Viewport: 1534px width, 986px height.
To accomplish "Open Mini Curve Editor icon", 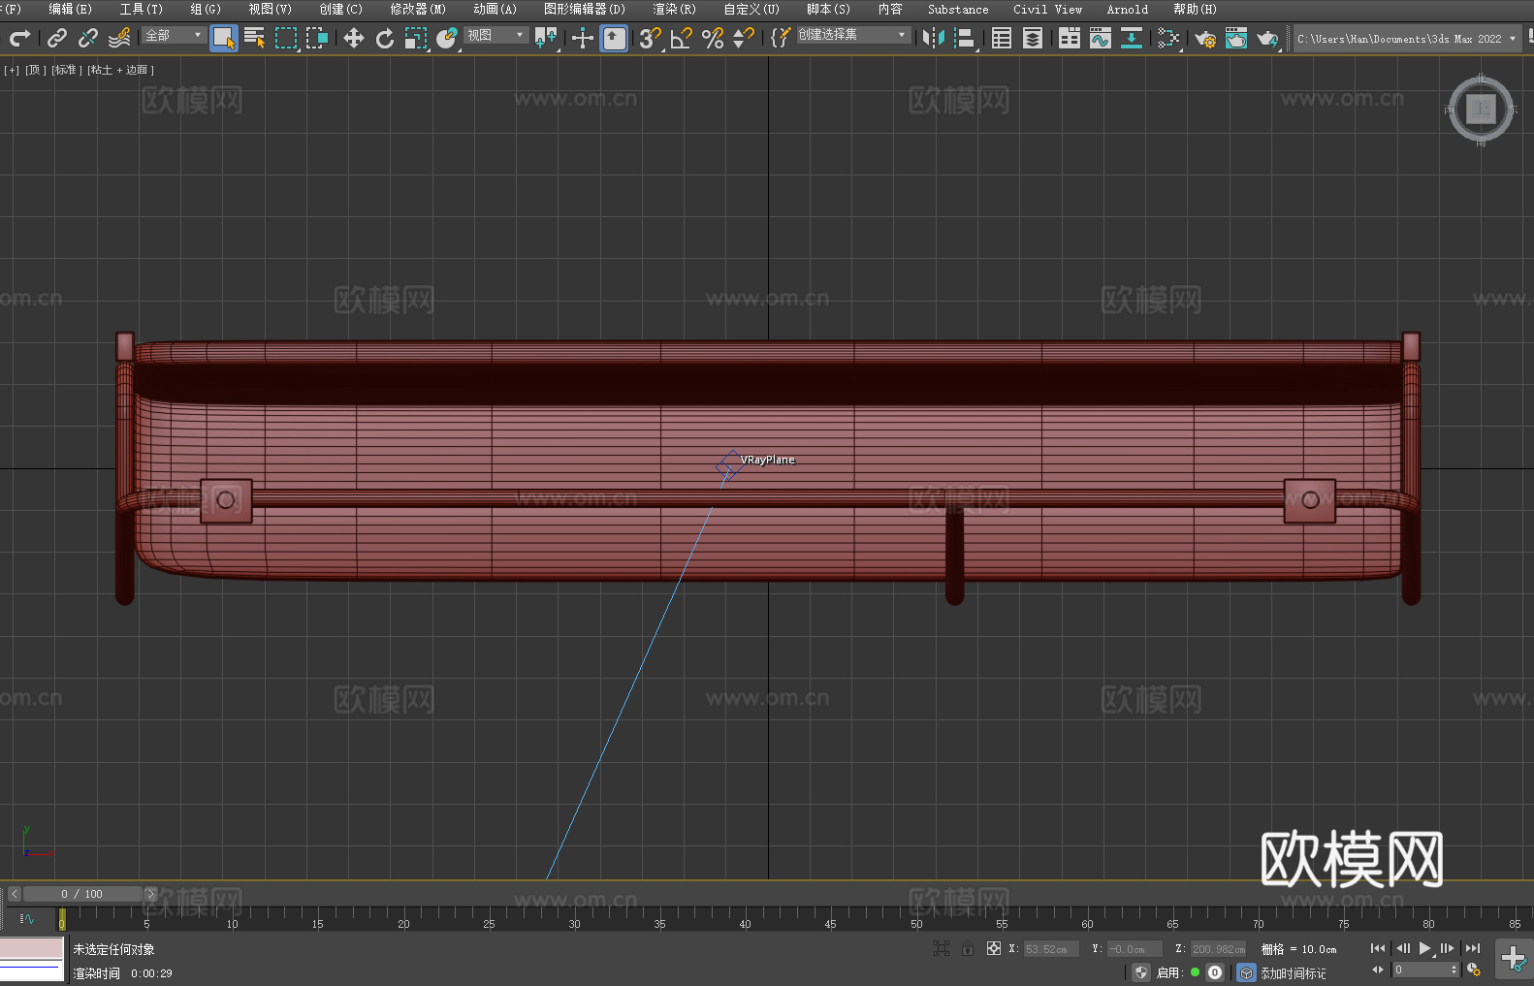I will click(27, 918).
